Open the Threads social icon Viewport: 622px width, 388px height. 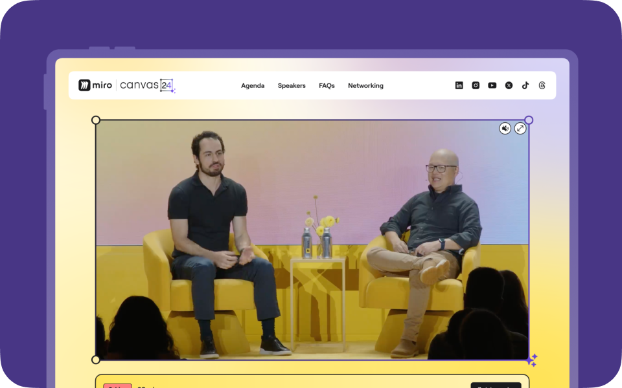pos(542,85)
